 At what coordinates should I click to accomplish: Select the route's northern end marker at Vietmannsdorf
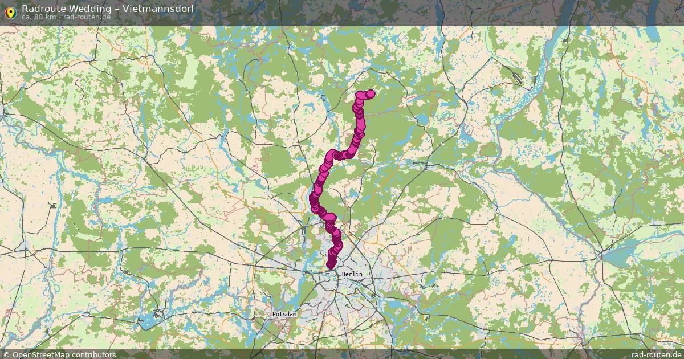(x=370, y=93)
